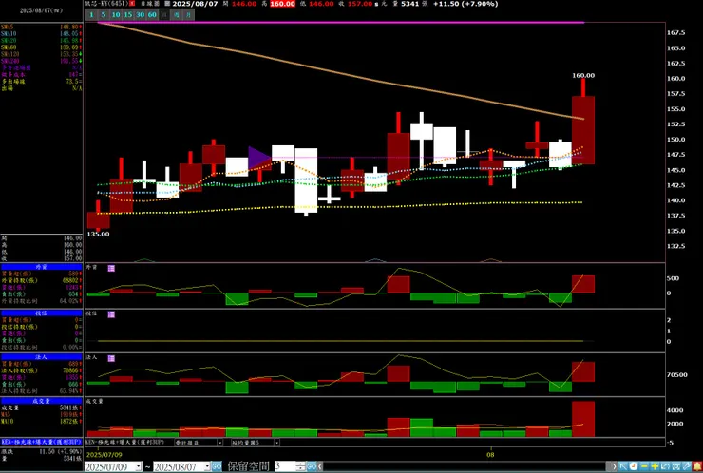
Task: Open the end date 2025/08/07 dropdown
Action: (x=207, y=466)
